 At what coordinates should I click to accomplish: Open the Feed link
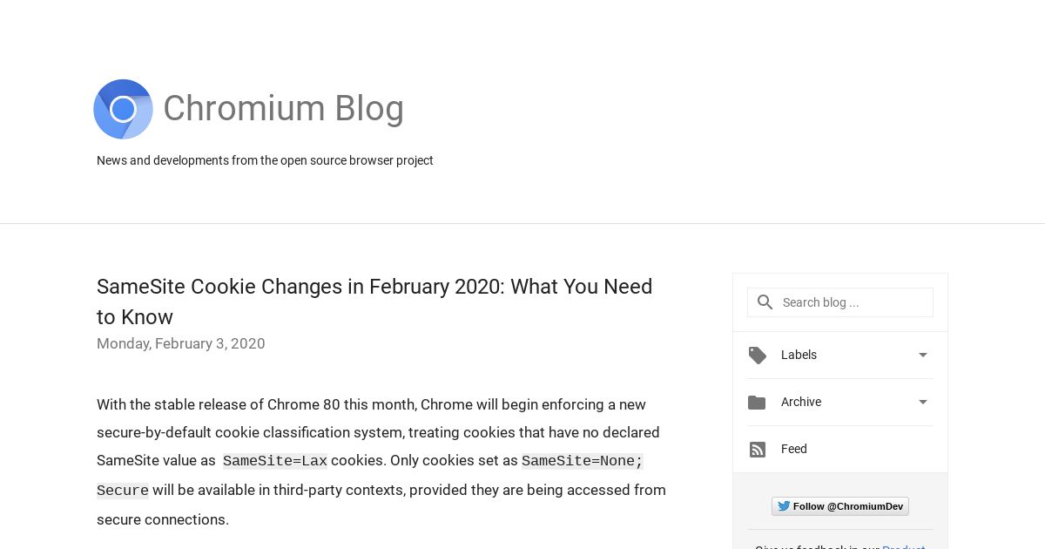coord(794,449)
